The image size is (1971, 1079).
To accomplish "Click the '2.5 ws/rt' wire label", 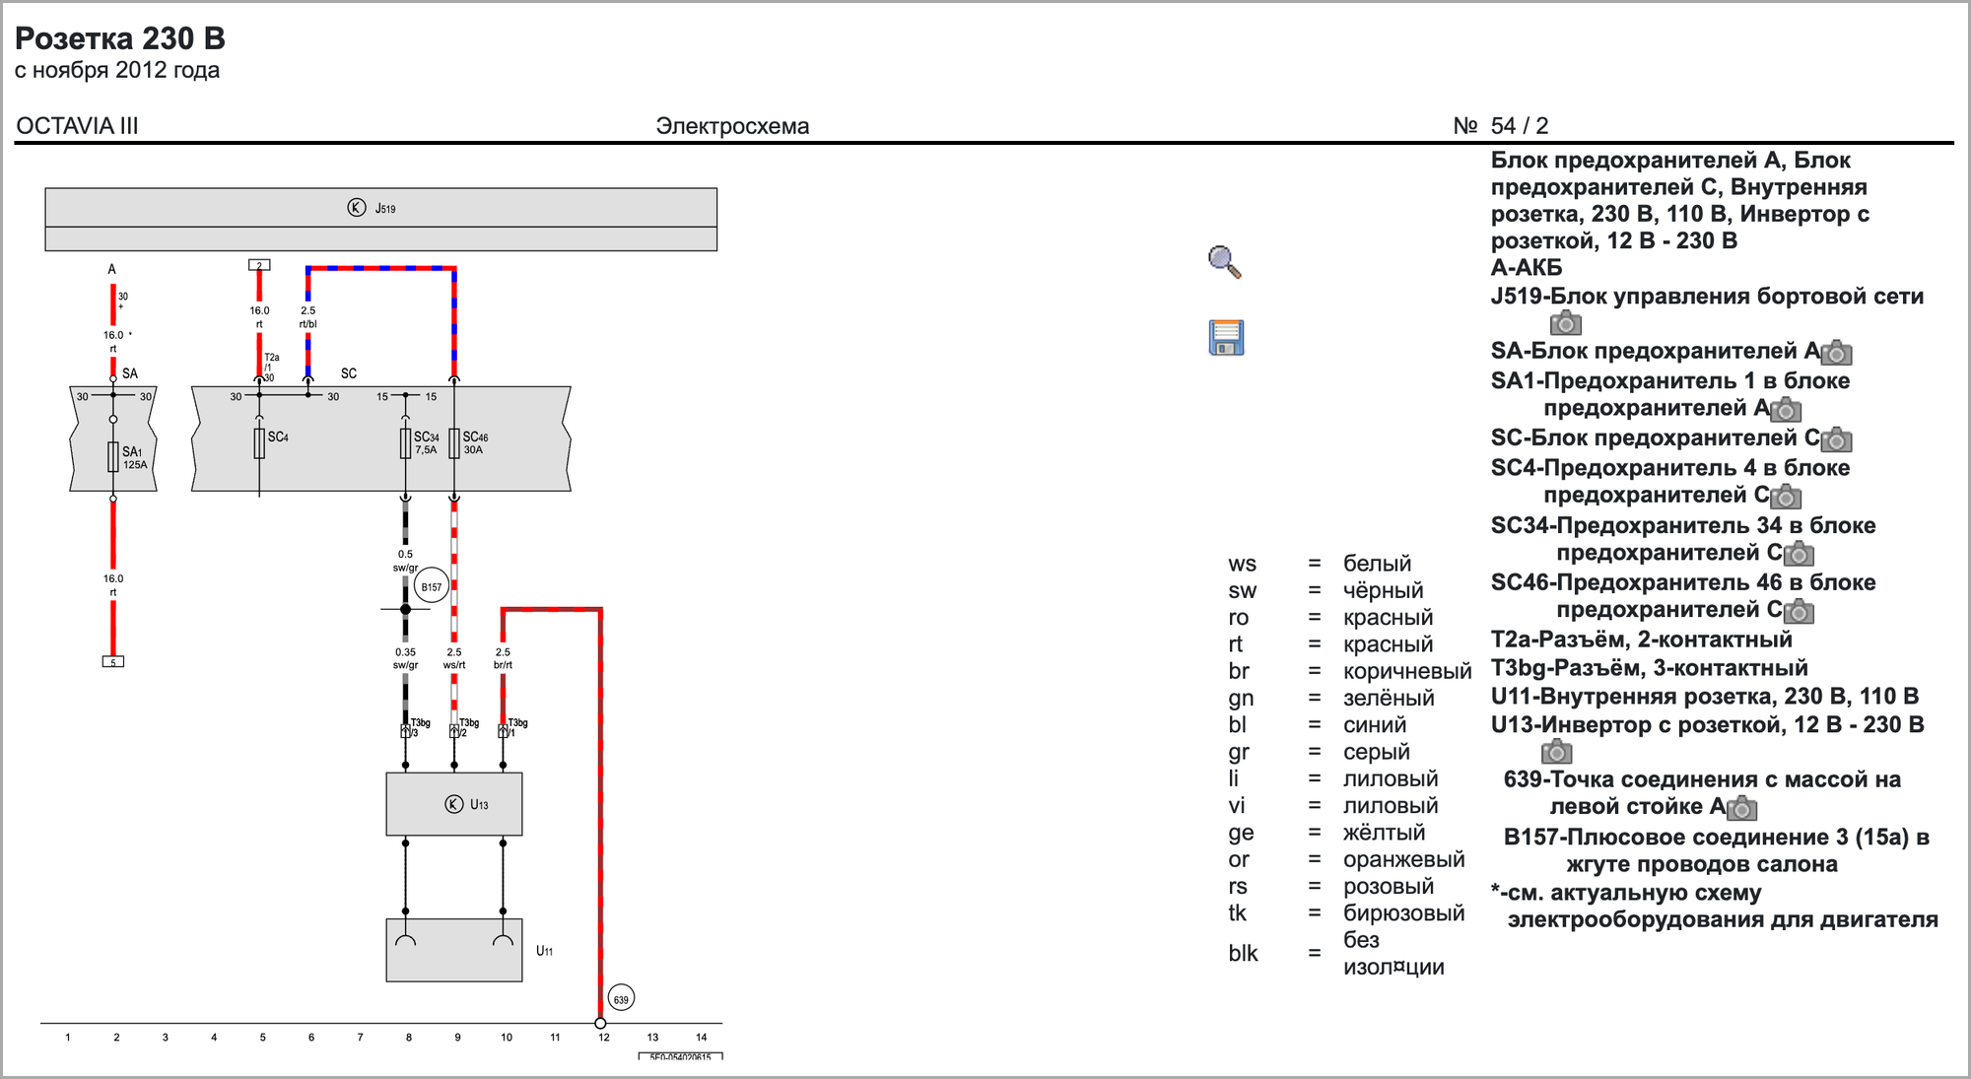I will click(x=454, y=658).
